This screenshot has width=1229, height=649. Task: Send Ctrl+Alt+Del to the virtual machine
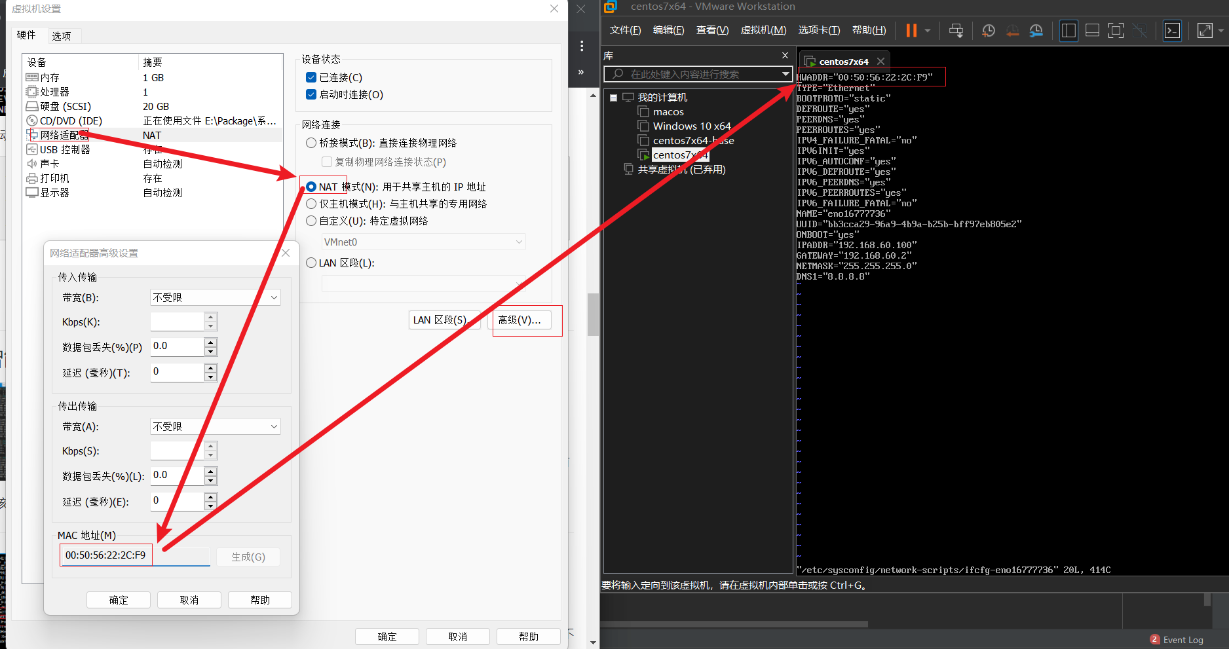956,30
